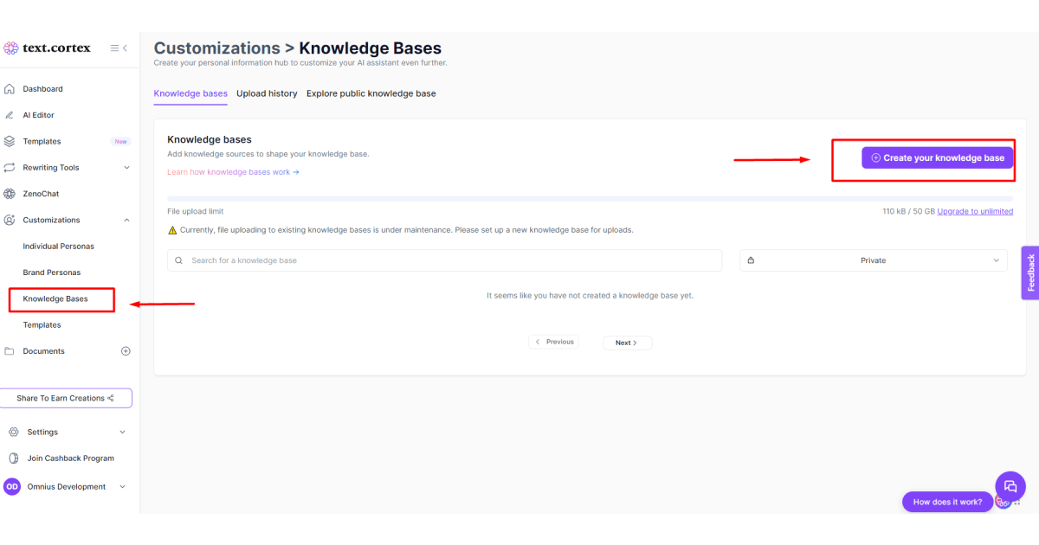1039x545 pixels.
Task: Switch to the Upload history tab
Action: point(267,93)
